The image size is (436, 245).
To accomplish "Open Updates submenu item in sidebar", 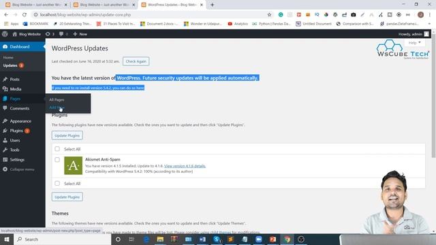I will pos(14,65).
